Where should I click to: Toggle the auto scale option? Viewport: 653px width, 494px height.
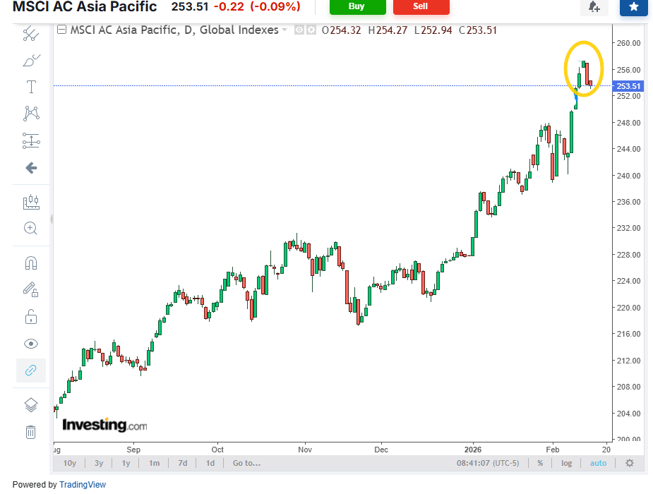[x=598, y=463]
